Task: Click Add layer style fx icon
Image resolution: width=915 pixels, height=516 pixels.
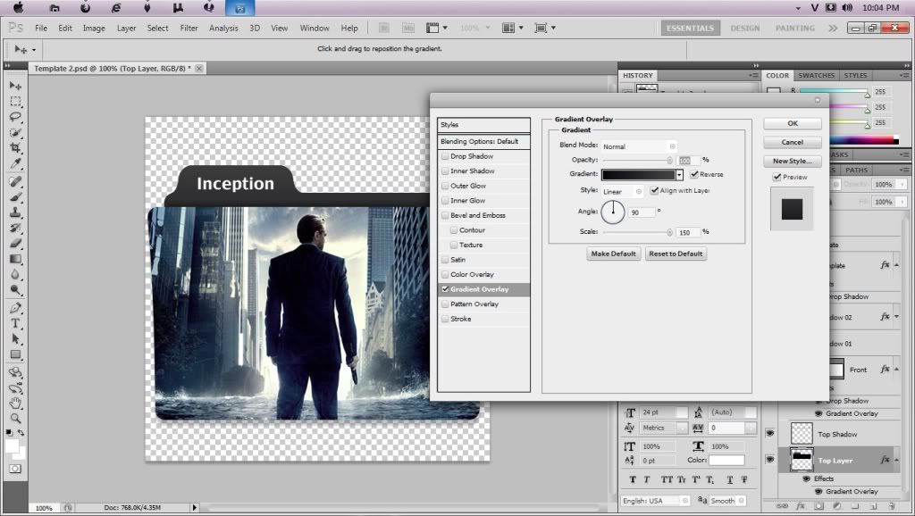Action: click(x=801, y=506)
